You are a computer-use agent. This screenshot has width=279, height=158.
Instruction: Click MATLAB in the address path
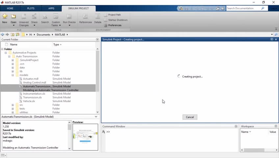pos(60,35)
